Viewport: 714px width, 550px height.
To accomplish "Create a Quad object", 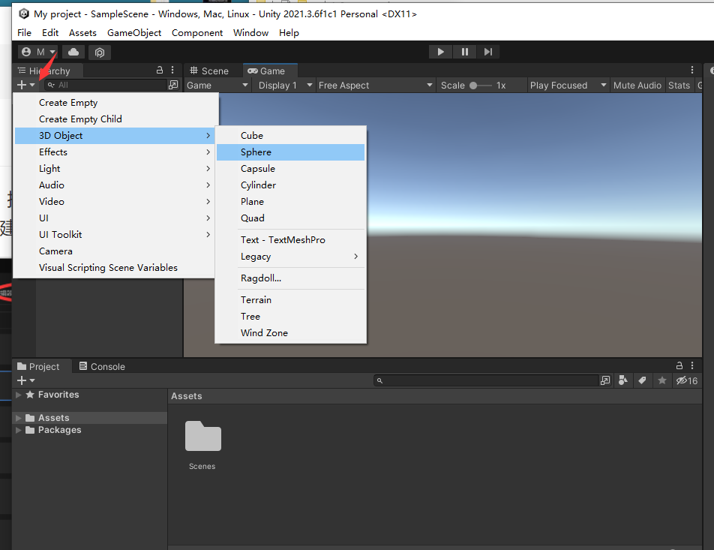I will click(x=290, y=218).
